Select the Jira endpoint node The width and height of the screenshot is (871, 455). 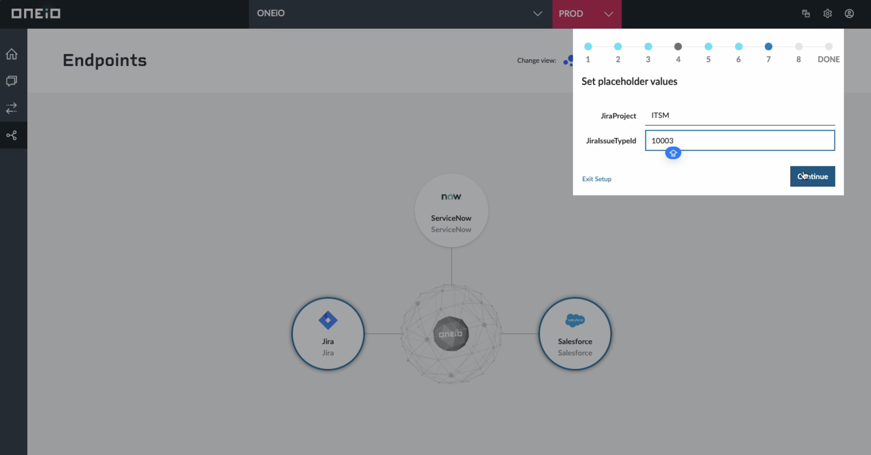point(328,334)
